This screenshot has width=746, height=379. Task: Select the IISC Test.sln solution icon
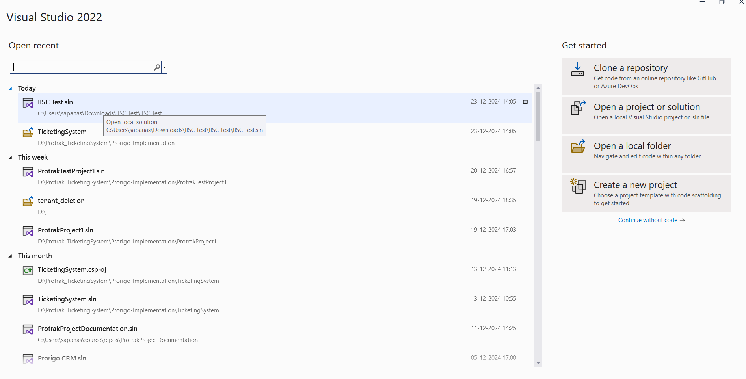coord(28,103)
